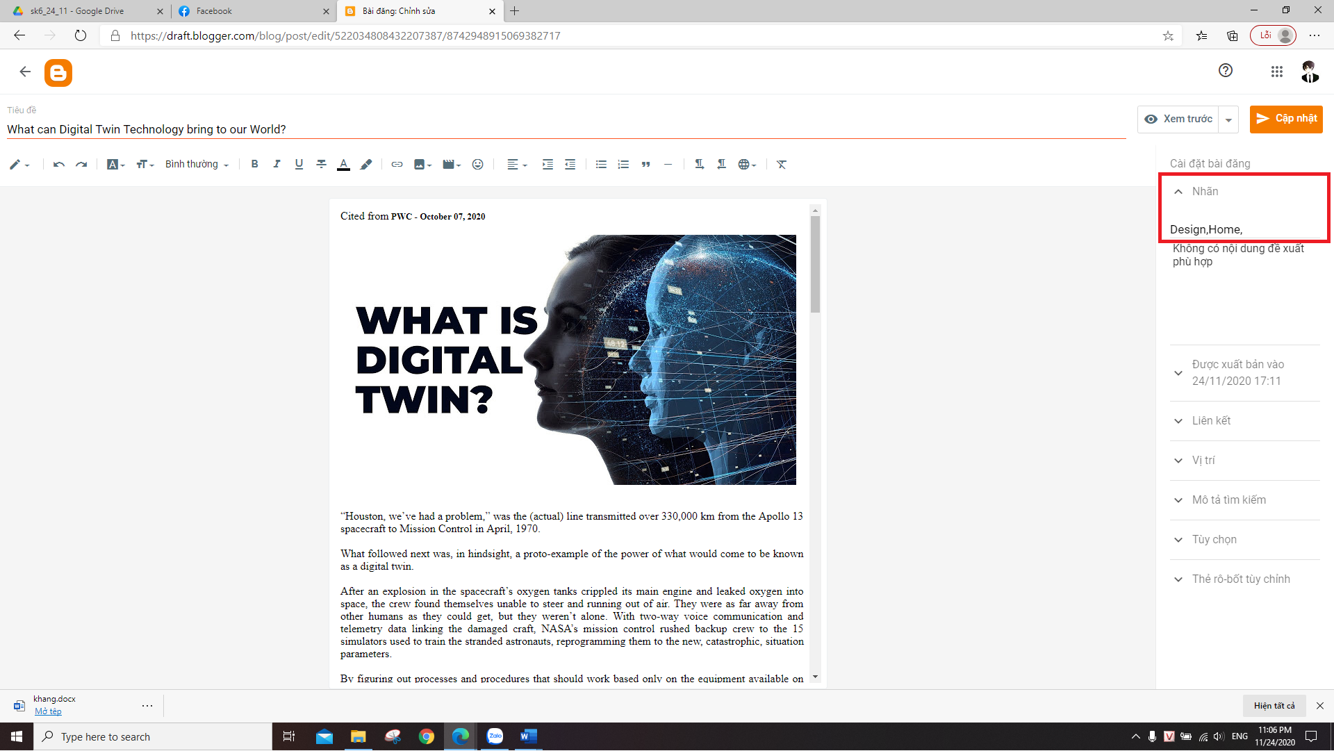Click the insert link icon
The height and width of the screenshot is (751, 1334).
(397, 165)
